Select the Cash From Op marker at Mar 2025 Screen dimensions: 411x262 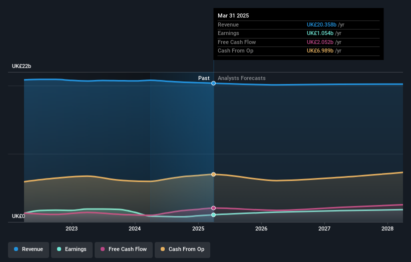(214, 174)
